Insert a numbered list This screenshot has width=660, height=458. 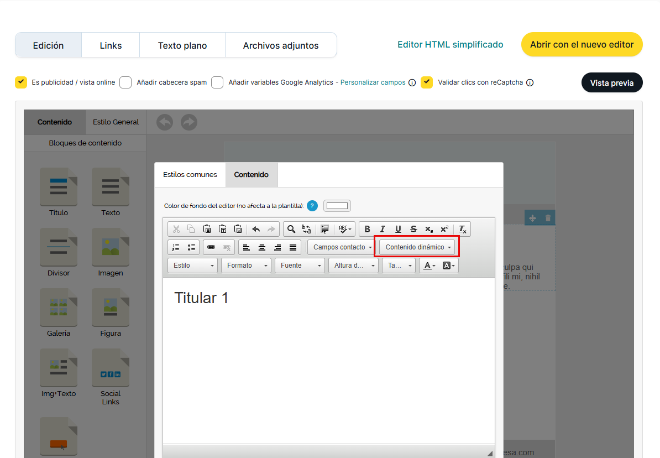(x=176, y=247)
